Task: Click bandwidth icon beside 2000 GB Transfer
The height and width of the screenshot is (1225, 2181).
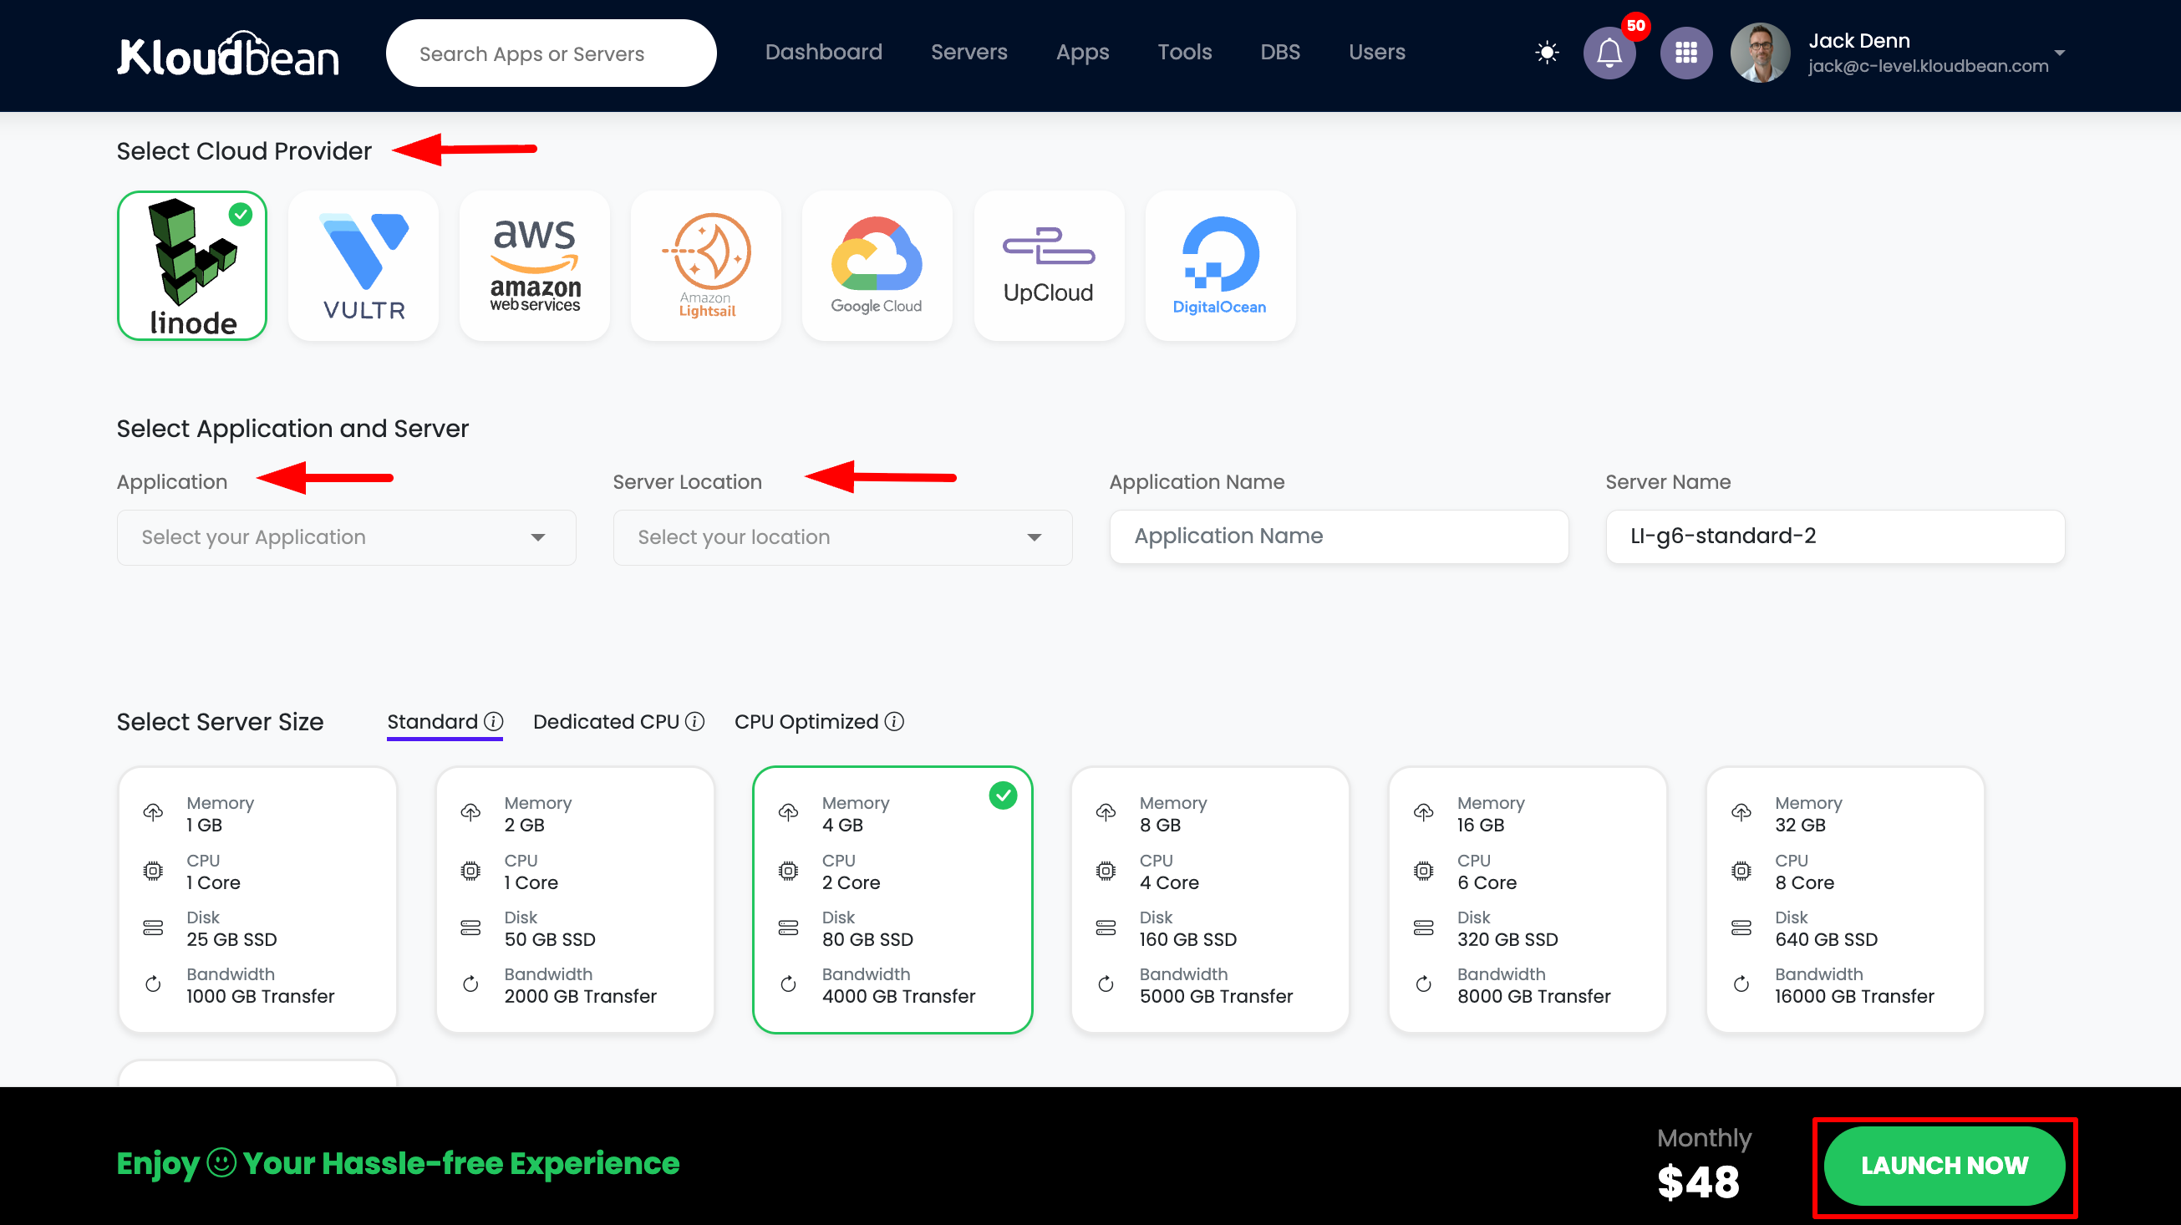Action: pyautogui.click(x=470, y=984)
